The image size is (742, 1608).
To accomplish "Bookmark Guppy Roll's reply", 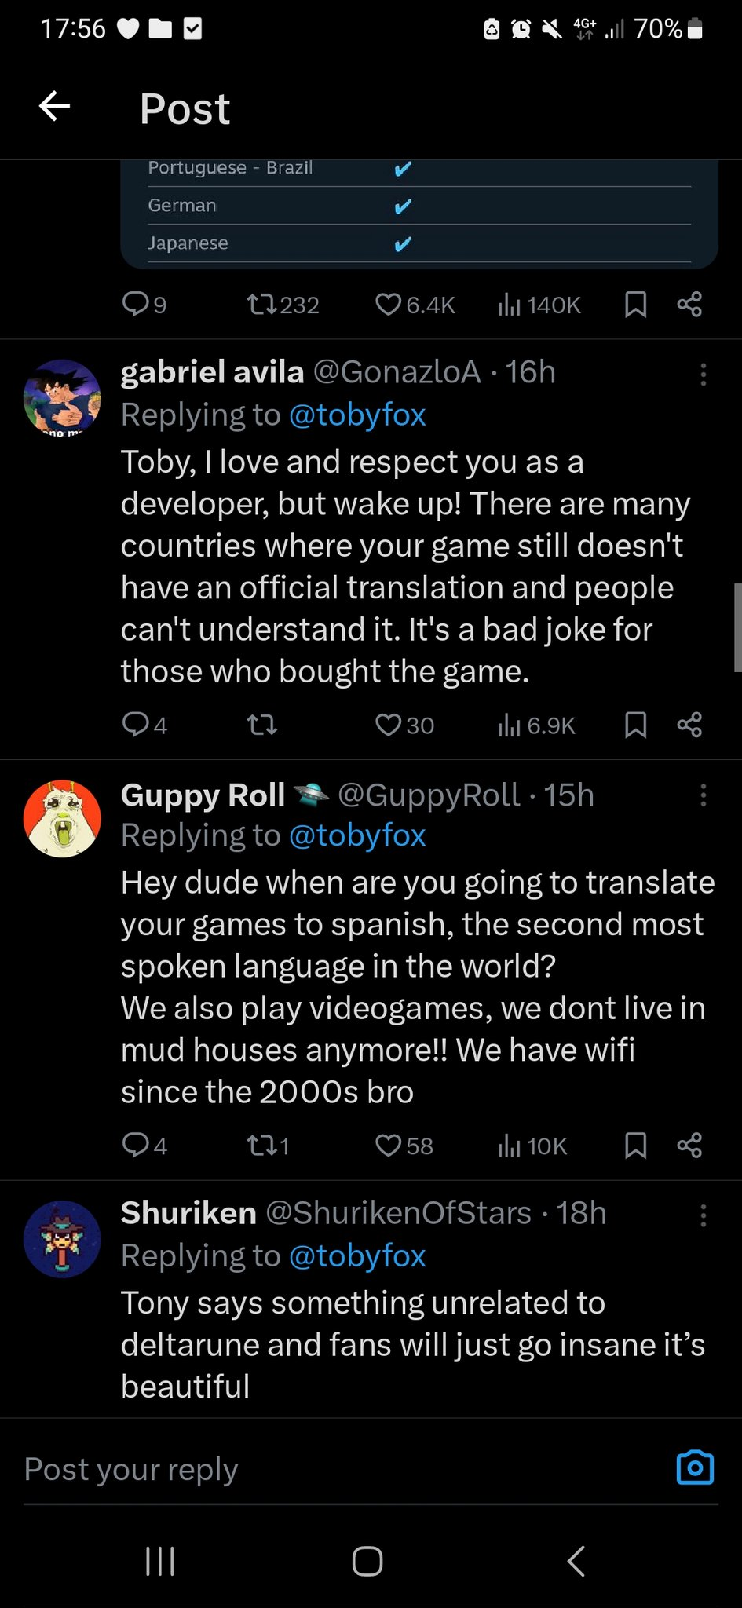I will (635, 1146).
